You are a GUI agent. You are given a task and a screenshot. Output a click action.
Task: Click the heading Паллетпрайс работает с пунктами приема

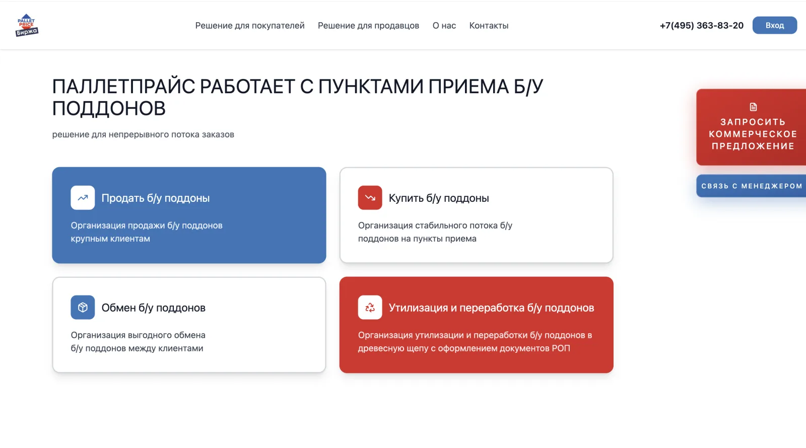pyautogui.click(x=298, y=98)
